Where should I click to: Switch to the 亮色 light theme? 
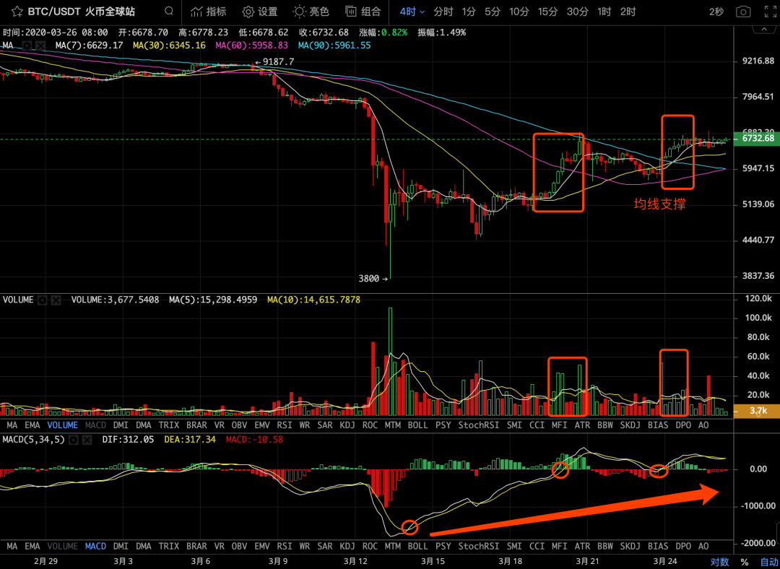(311, 12)
